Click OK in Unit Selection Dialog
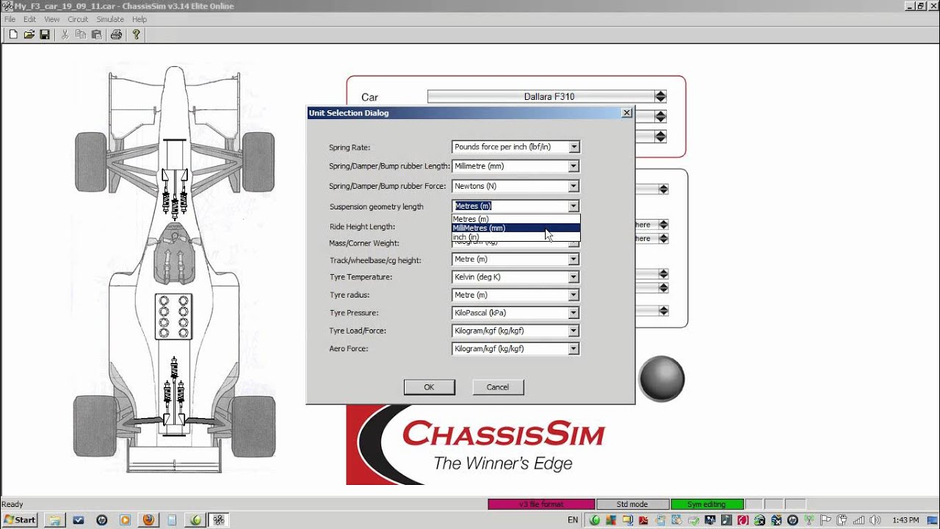The image size is (940, 529). (429, 387)
